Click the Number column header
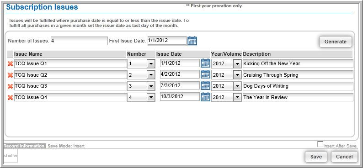Image resolution: width=363 pixels, height=168 pixels. coord(141,54)
